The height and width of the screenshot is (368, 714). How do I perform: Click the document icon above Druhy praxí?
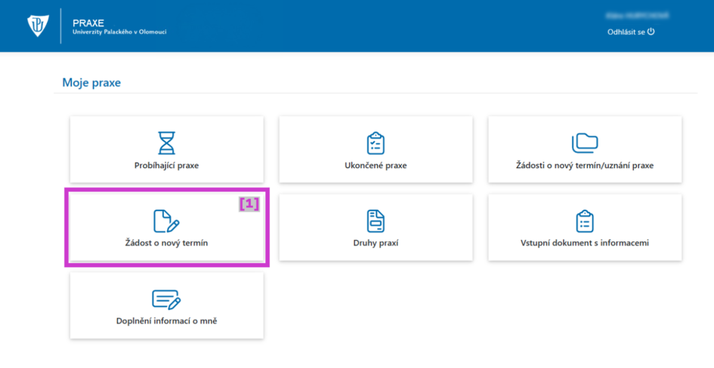pyautogui.click(x=376, y=221)
